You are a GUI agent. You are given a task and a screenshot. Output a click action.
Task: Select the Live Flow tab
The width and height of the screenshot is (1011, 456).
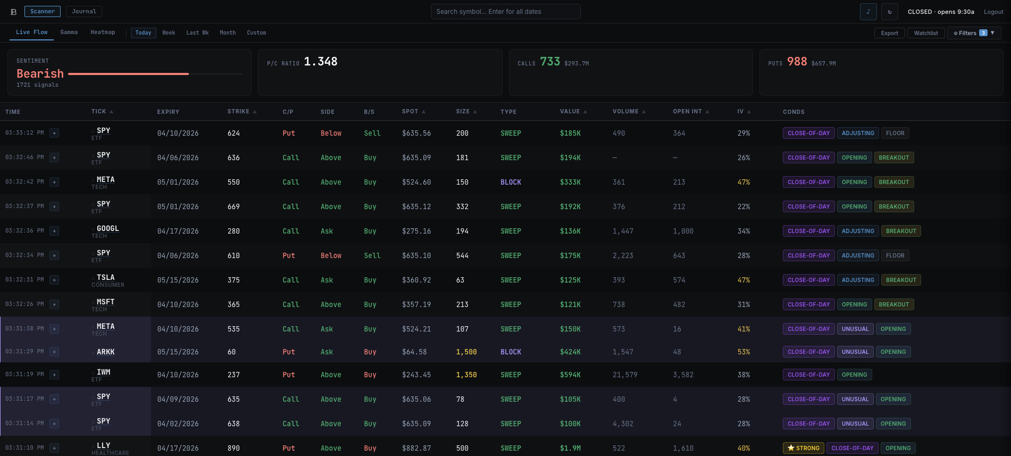(31, 32)
